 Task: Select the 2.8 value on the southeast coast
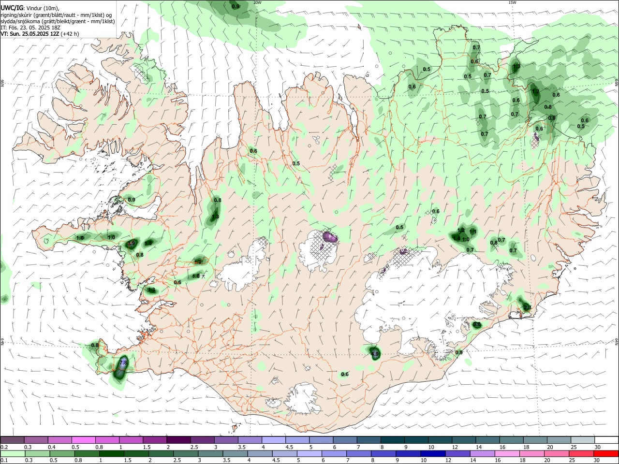point(527,307)
